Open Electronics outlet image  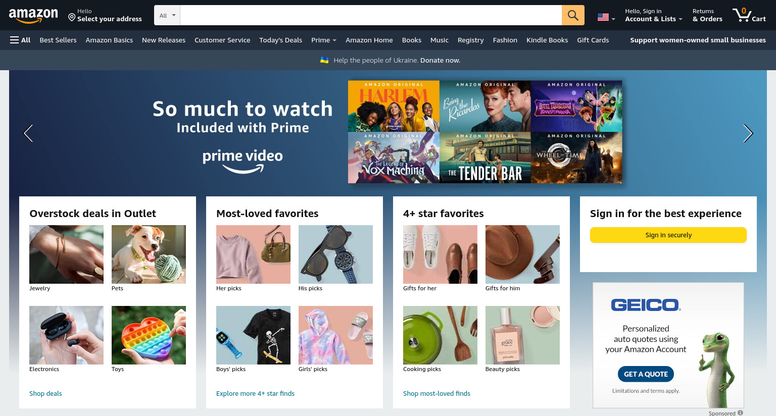pyautogui.click(x=66, y=335)
